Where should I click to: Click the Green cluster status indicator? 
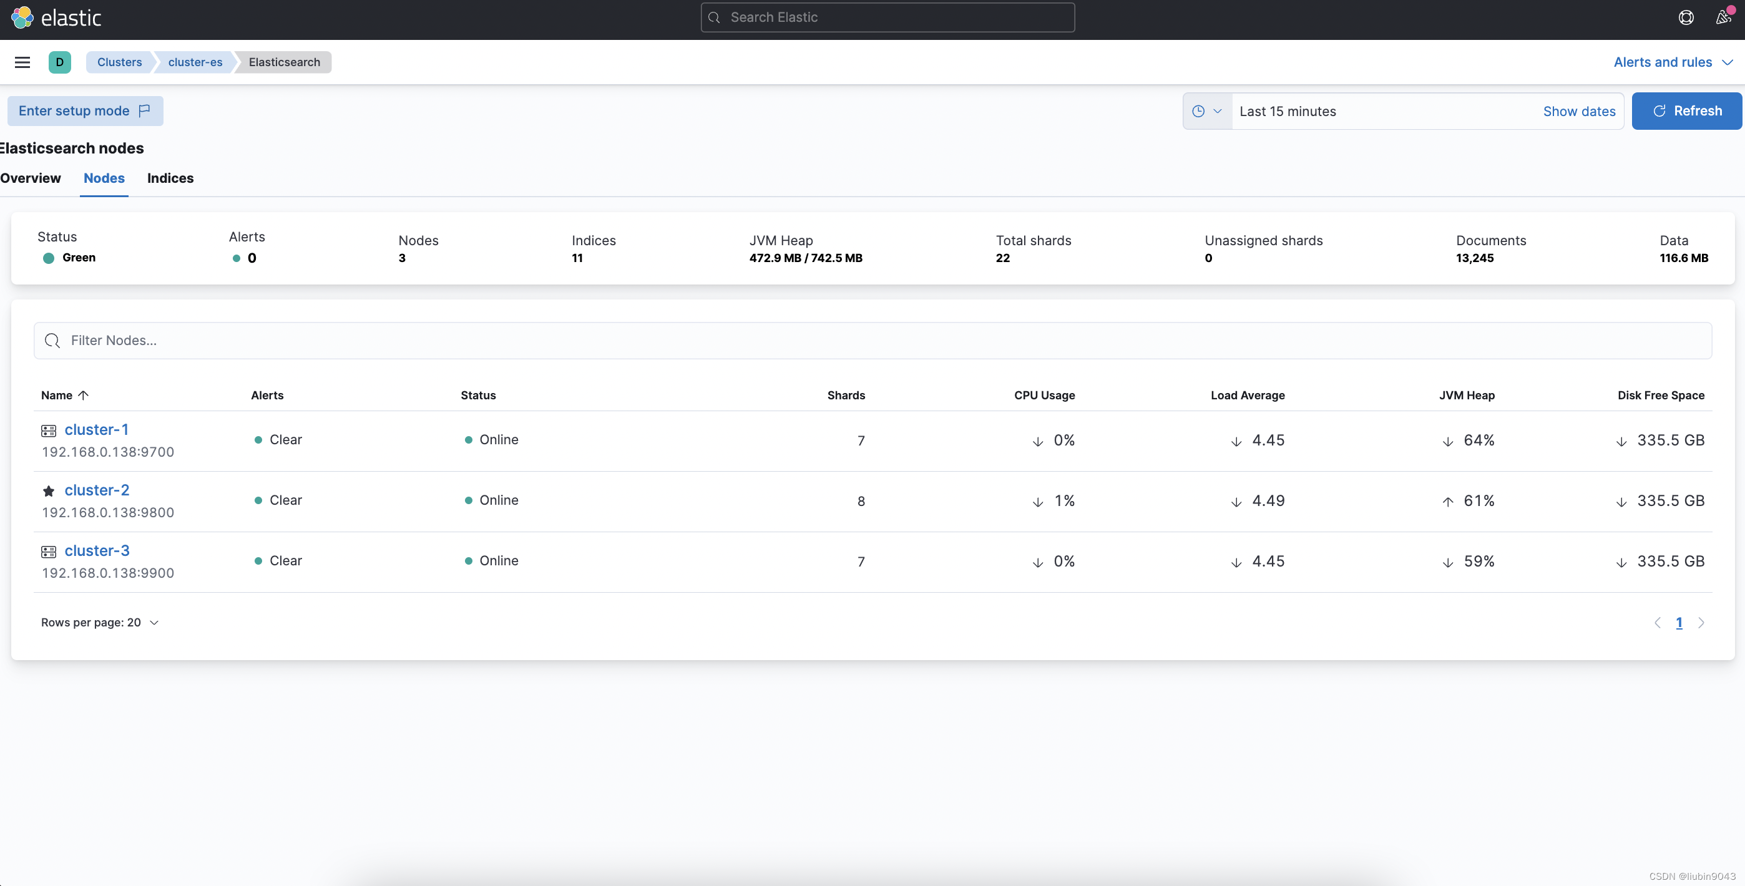tap(69, 258)
